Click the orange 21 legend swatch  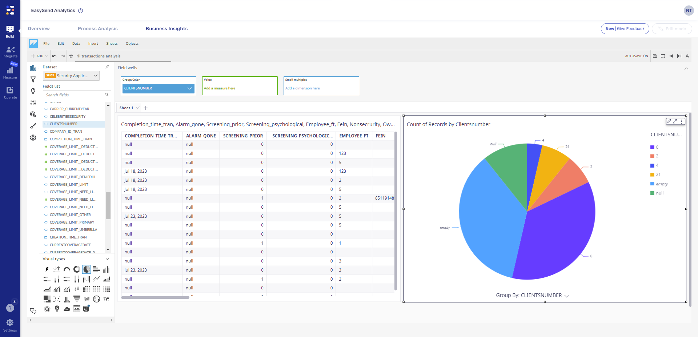(x=652, y=174)
